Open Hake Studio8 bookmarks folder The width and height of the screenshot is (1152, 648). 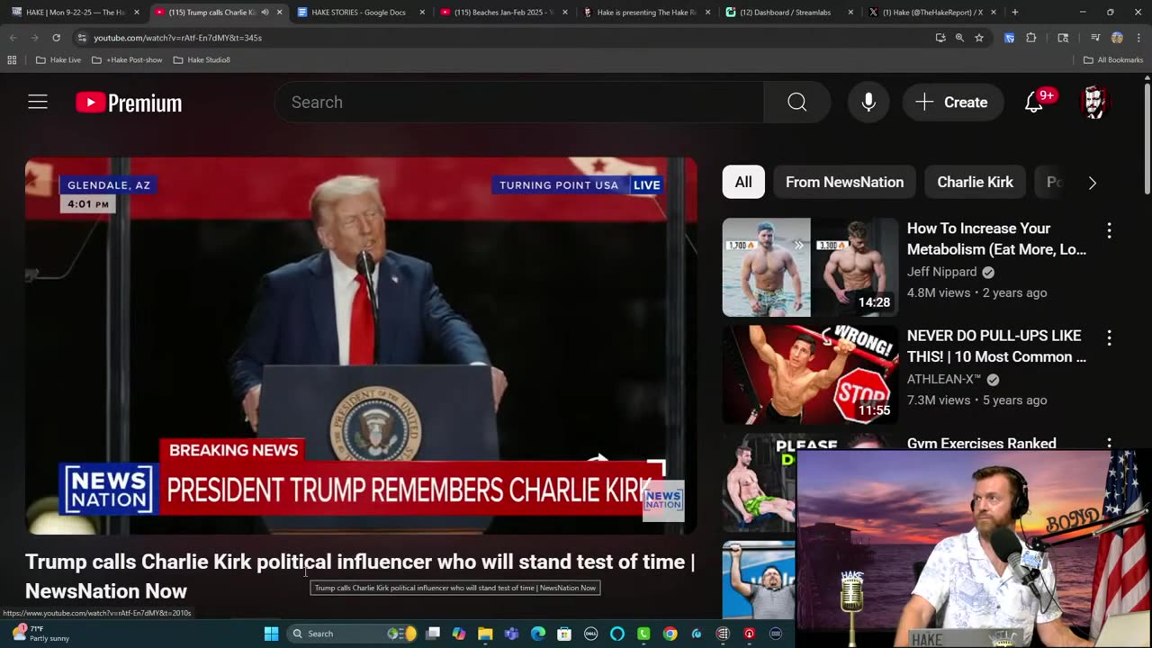pyautogui.click(x=202, y=60)
